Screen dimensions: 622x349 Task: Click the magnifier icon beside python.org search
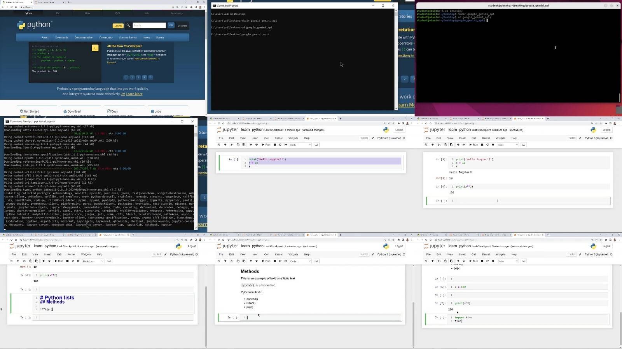click(x=128, y=25)
